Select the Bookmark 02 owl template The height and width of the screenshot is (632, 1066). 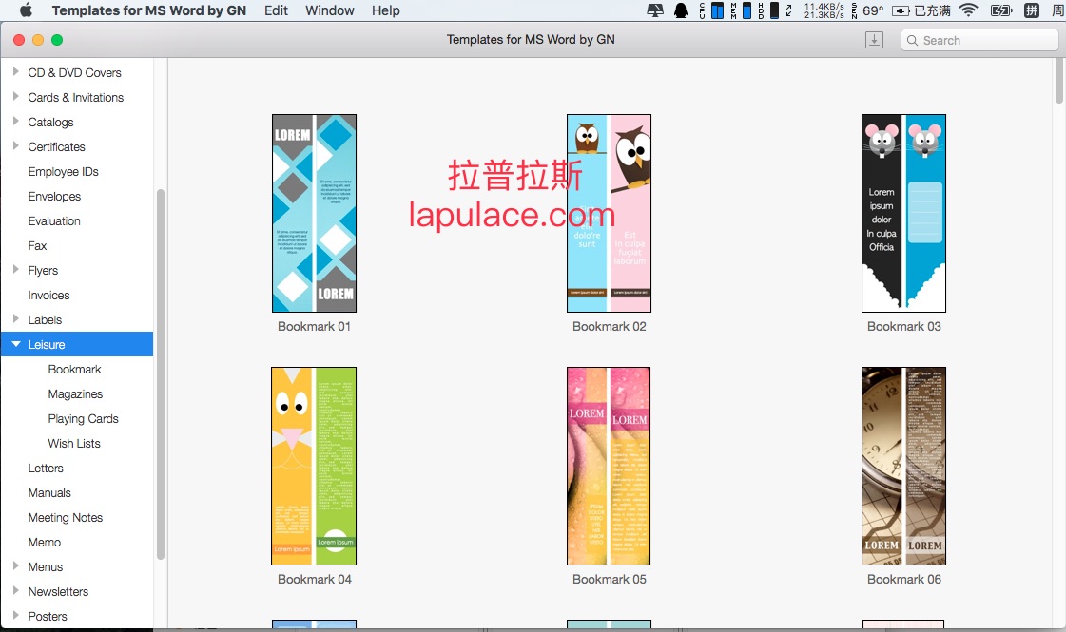[609, 214]
